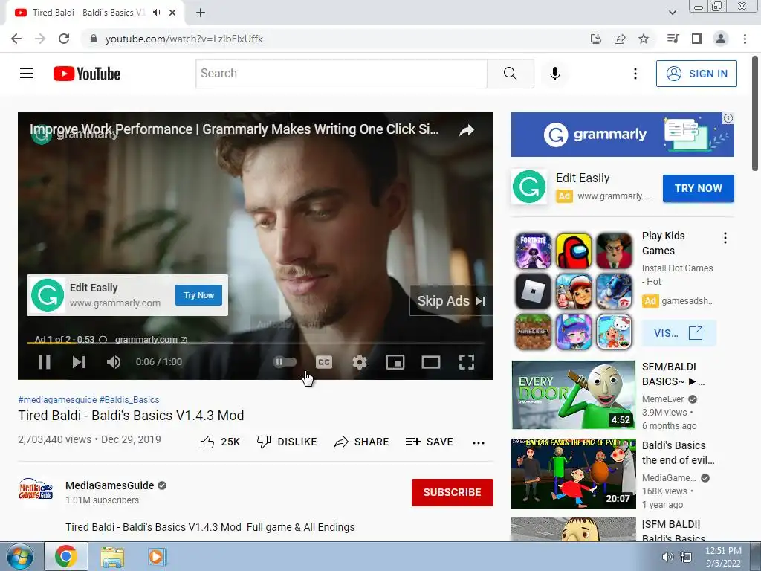Open the SFM/BALDI BASICS video thumbnail

(573, 395)
